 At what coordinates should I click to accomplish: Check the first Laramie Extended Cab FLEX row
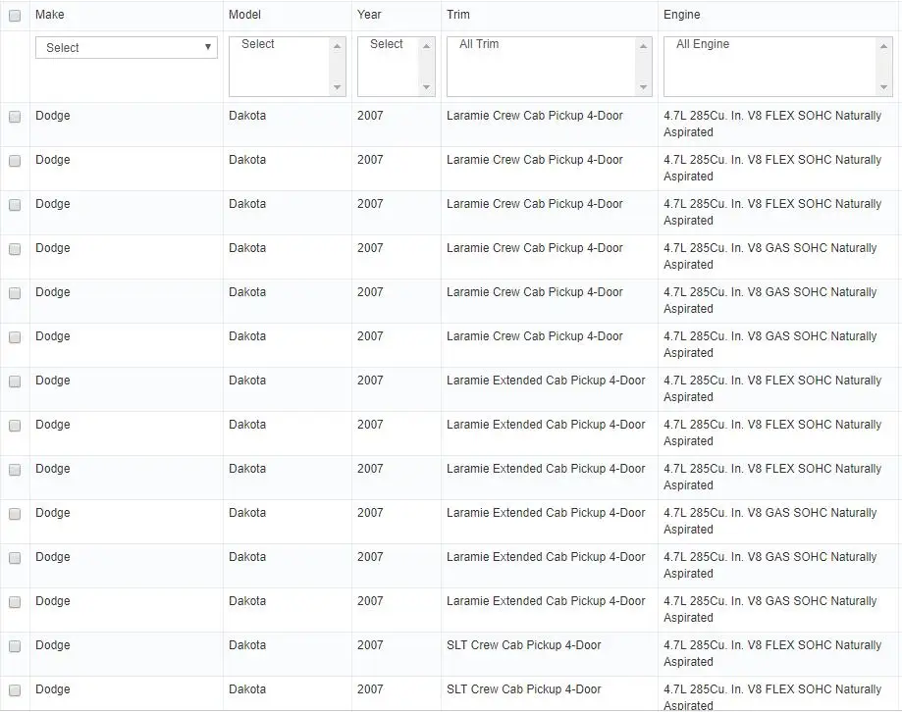(x=15, y=381)
